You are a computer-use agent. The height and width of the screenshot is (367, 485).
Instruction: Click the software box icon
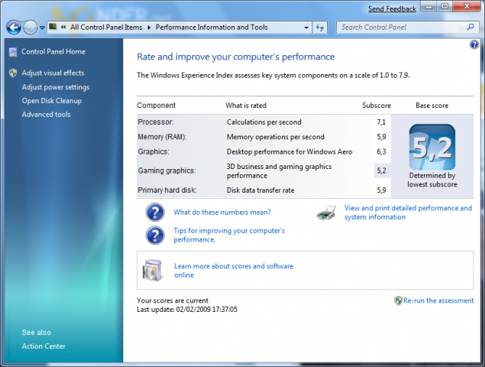(152, 271)
